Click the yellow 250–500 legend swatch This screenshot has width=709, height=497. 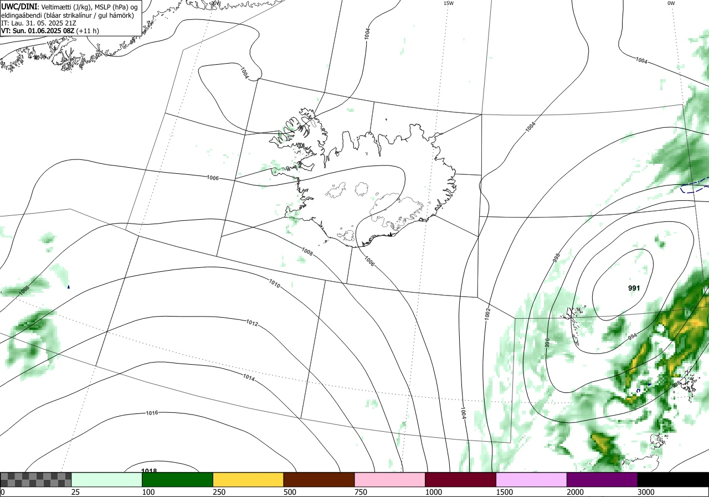pos(248,479)
